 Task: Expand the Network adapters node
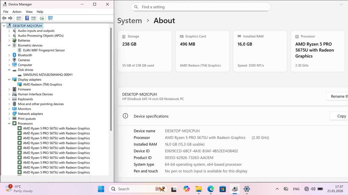[9, 113]
